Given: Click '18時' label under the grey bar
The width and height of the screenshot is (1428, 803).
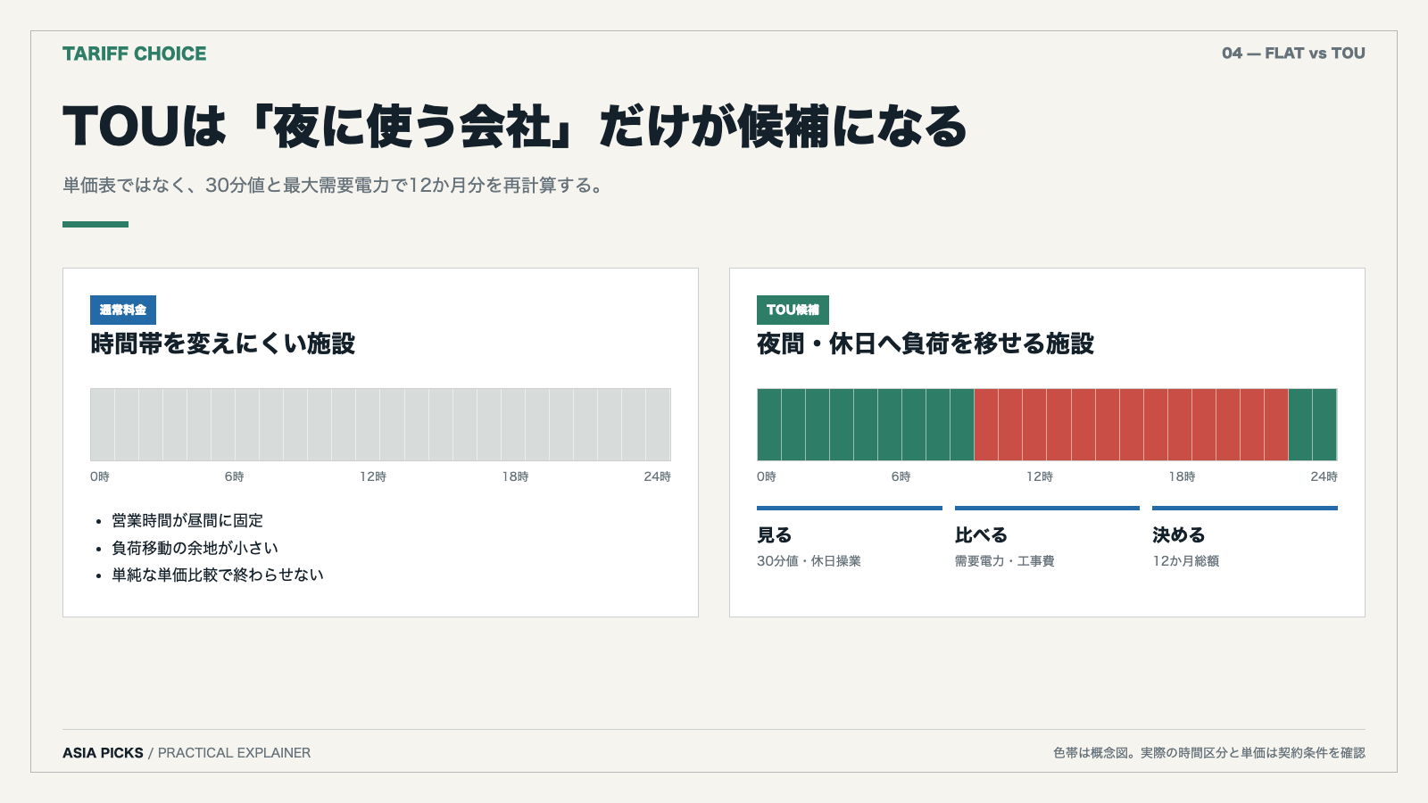Looking at the screenshot, I should [x=515, y=476].
